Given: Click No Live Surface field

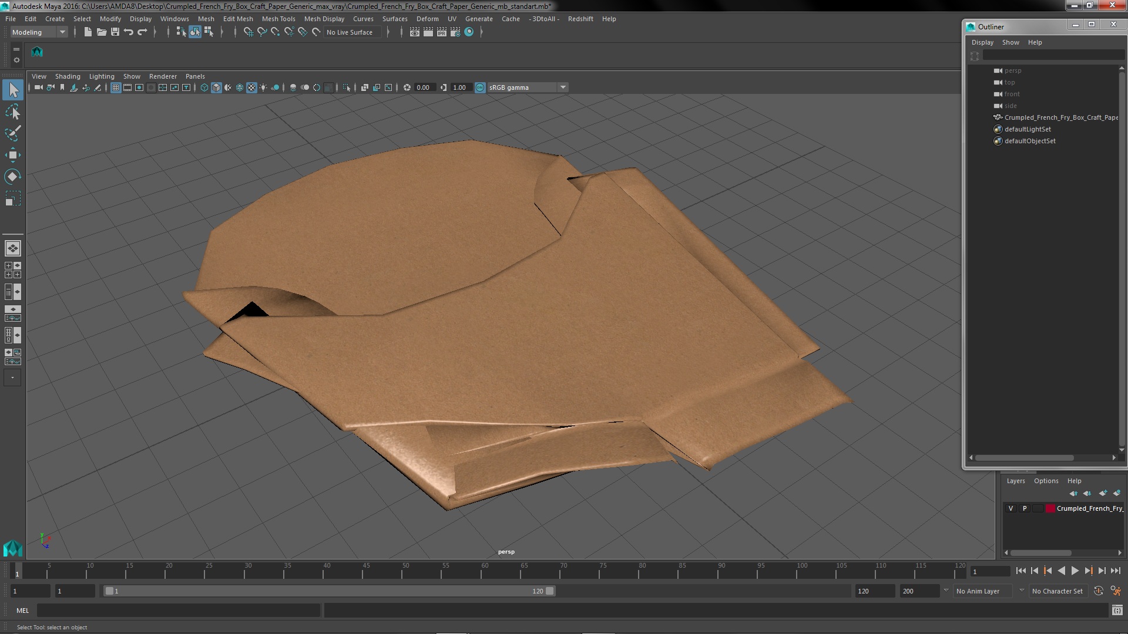Looking at the screenshot, I should [353, 32].
